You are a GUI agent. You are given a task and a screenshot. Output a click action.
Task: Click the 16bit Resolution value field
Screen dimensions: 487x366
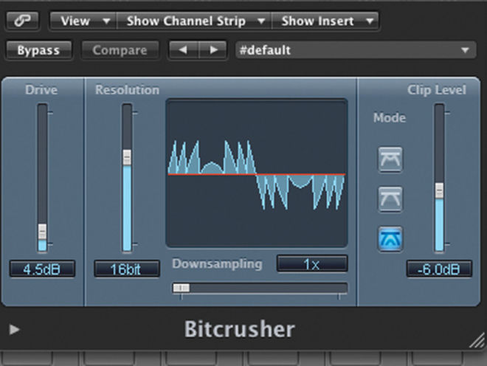point(127,269)
